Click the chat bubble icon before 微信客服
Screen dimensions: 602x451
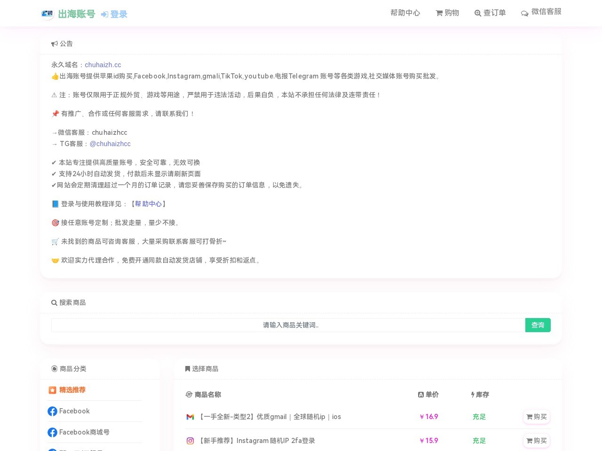(x=525, y=13)
